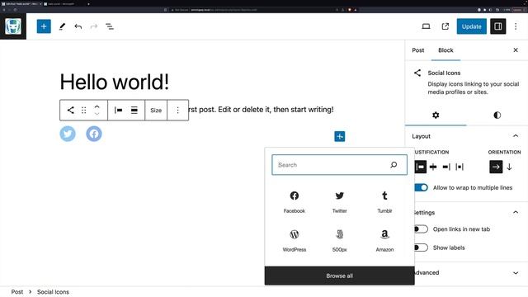Open the Document Overview list view

point(110,26)
